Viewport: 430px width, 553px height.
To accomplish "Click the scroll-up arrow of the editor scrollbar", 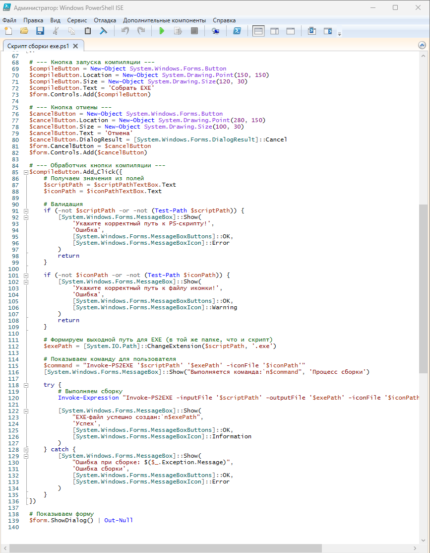I will [423, 56].
